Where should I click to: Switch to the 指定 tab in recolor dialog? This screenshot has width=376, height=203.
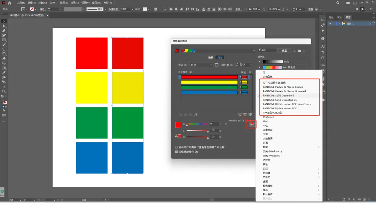pyautogui.click(x=220, y=57)
